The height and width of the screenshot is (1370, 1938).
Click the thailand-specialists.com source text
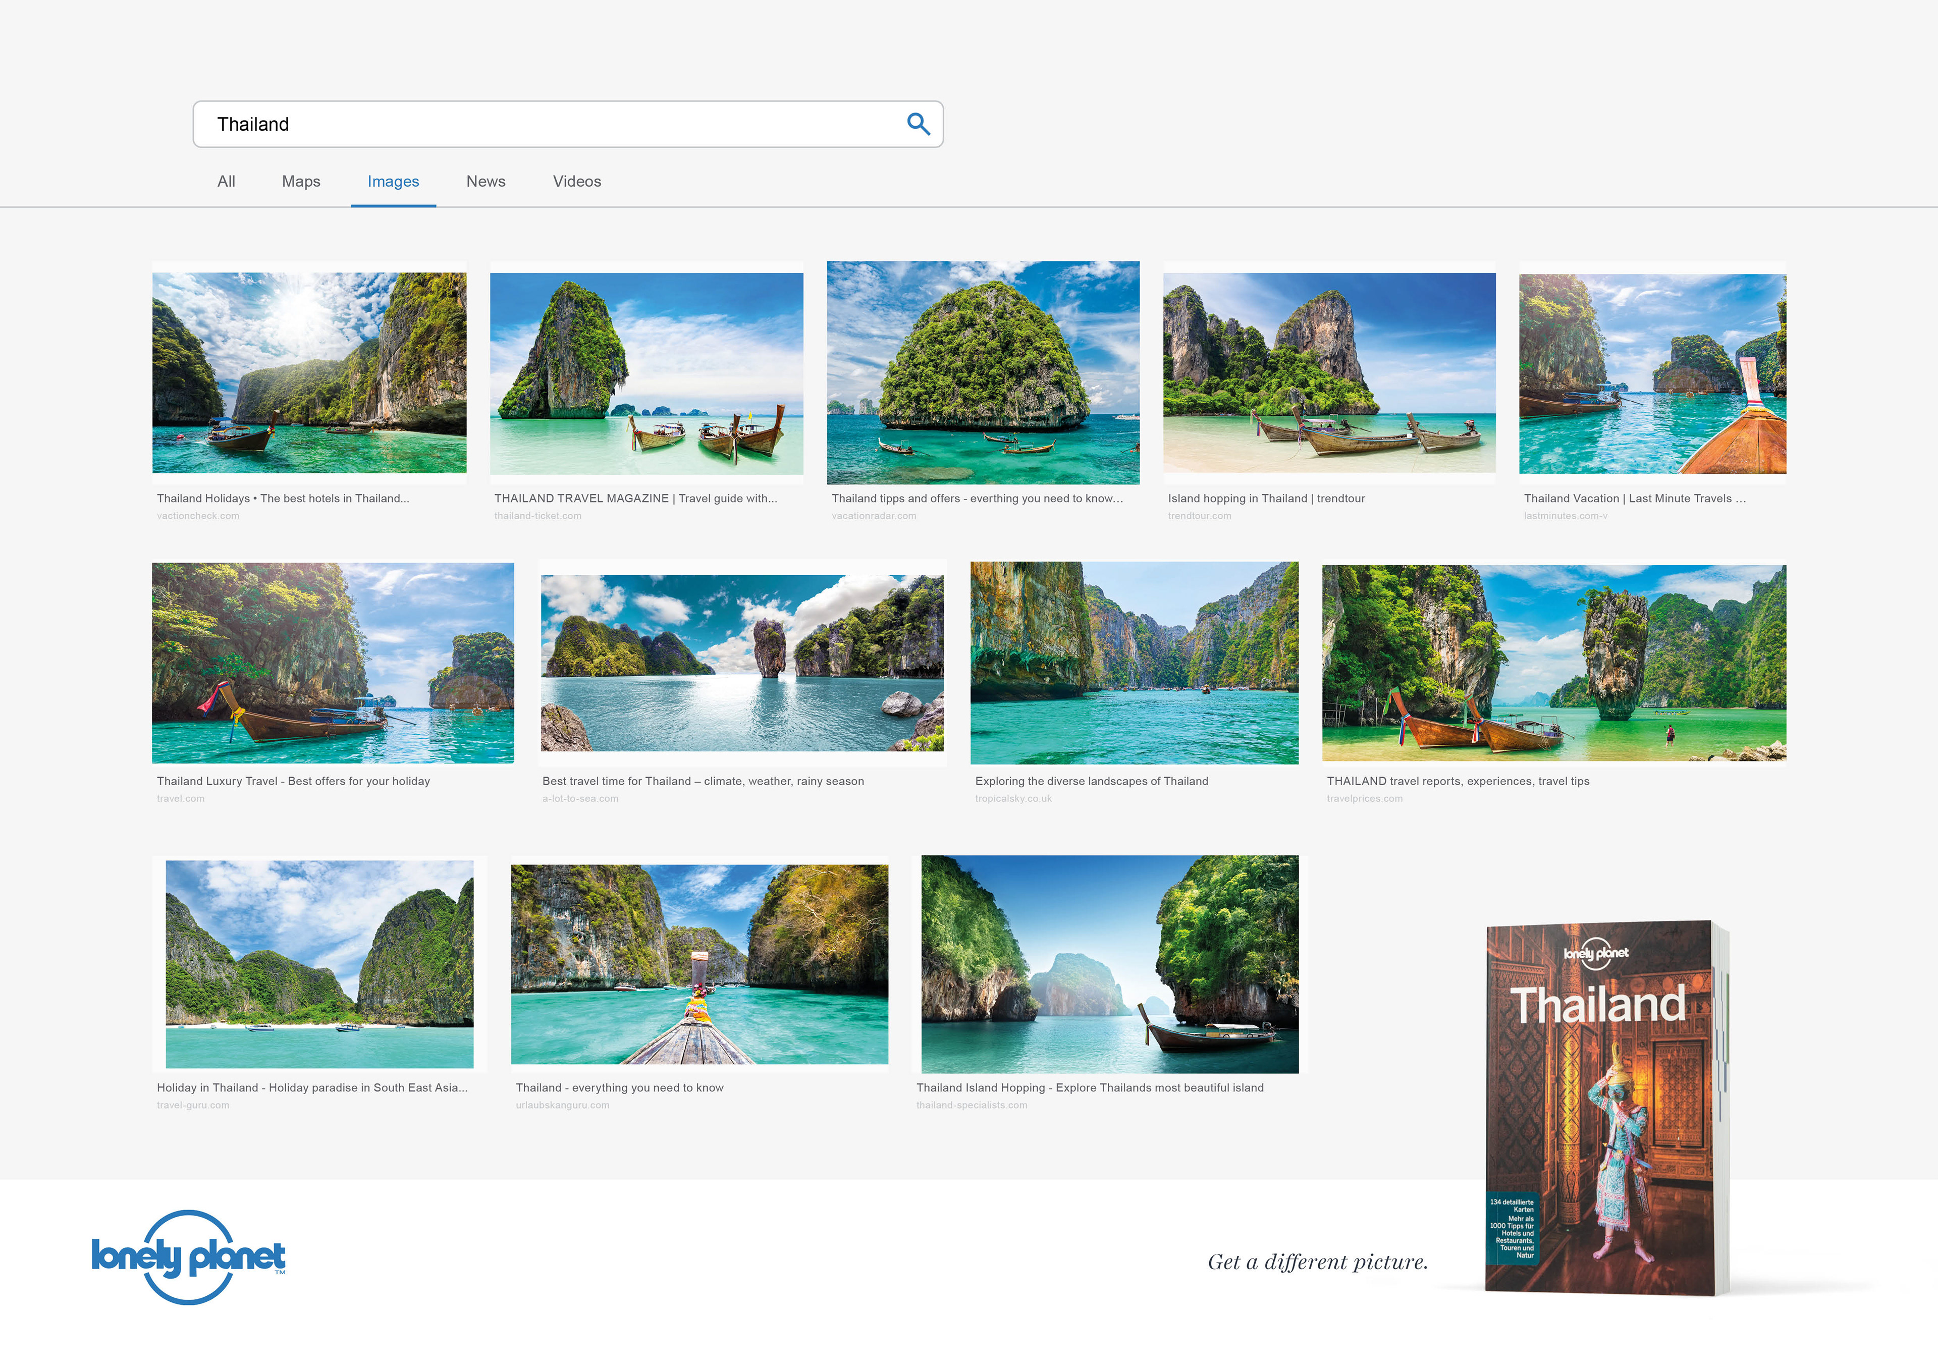pos(972,1105)
